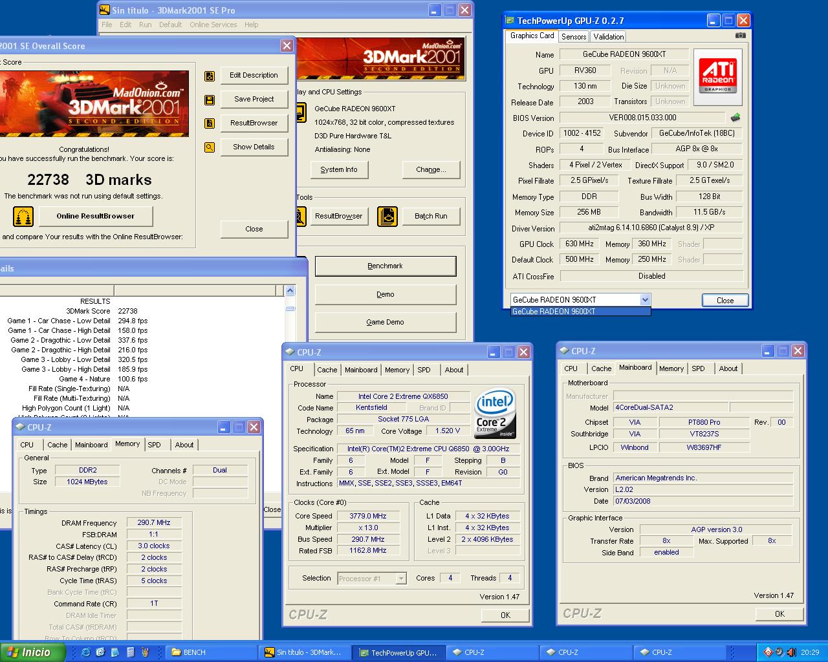Open About tab in right CPU-Z window
The width and height of the screenshot is (828, 662).
pos(728,368)
